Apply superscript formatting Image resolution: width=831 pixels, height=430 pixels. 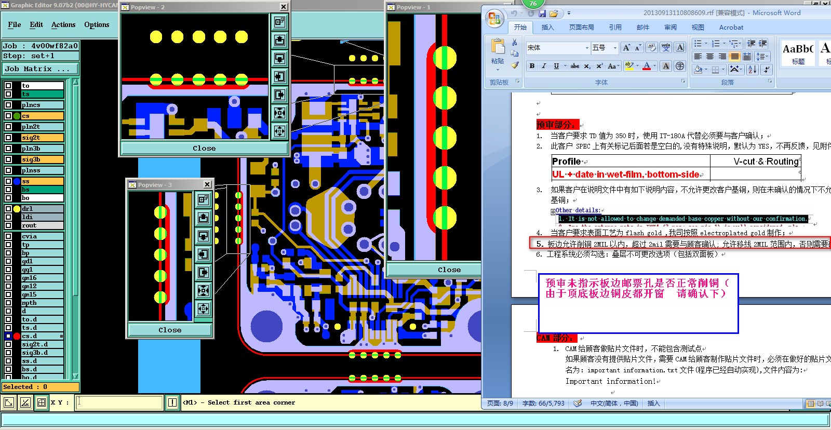coord(599,66)
